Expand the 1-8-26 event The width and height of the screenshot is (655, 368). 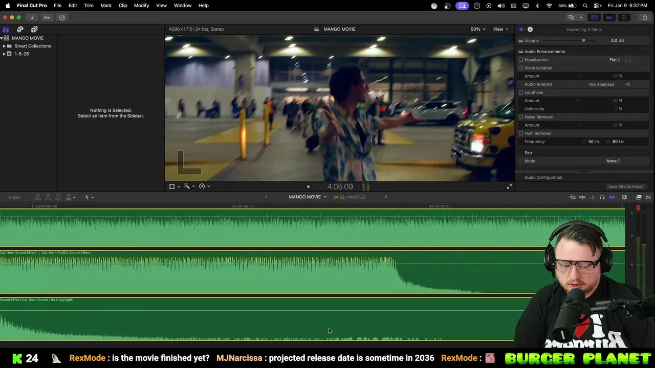click(x=4, y=54)
